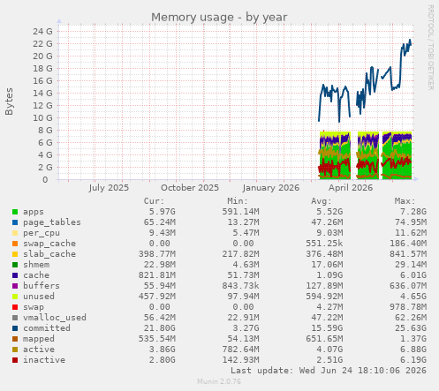Screen dimensions: 439x391
Task: Click active current value 3.86G
Action: [162, 350]
